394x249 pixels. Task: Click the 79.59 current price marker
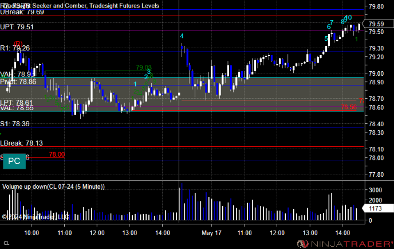click(x=377, y=24)
